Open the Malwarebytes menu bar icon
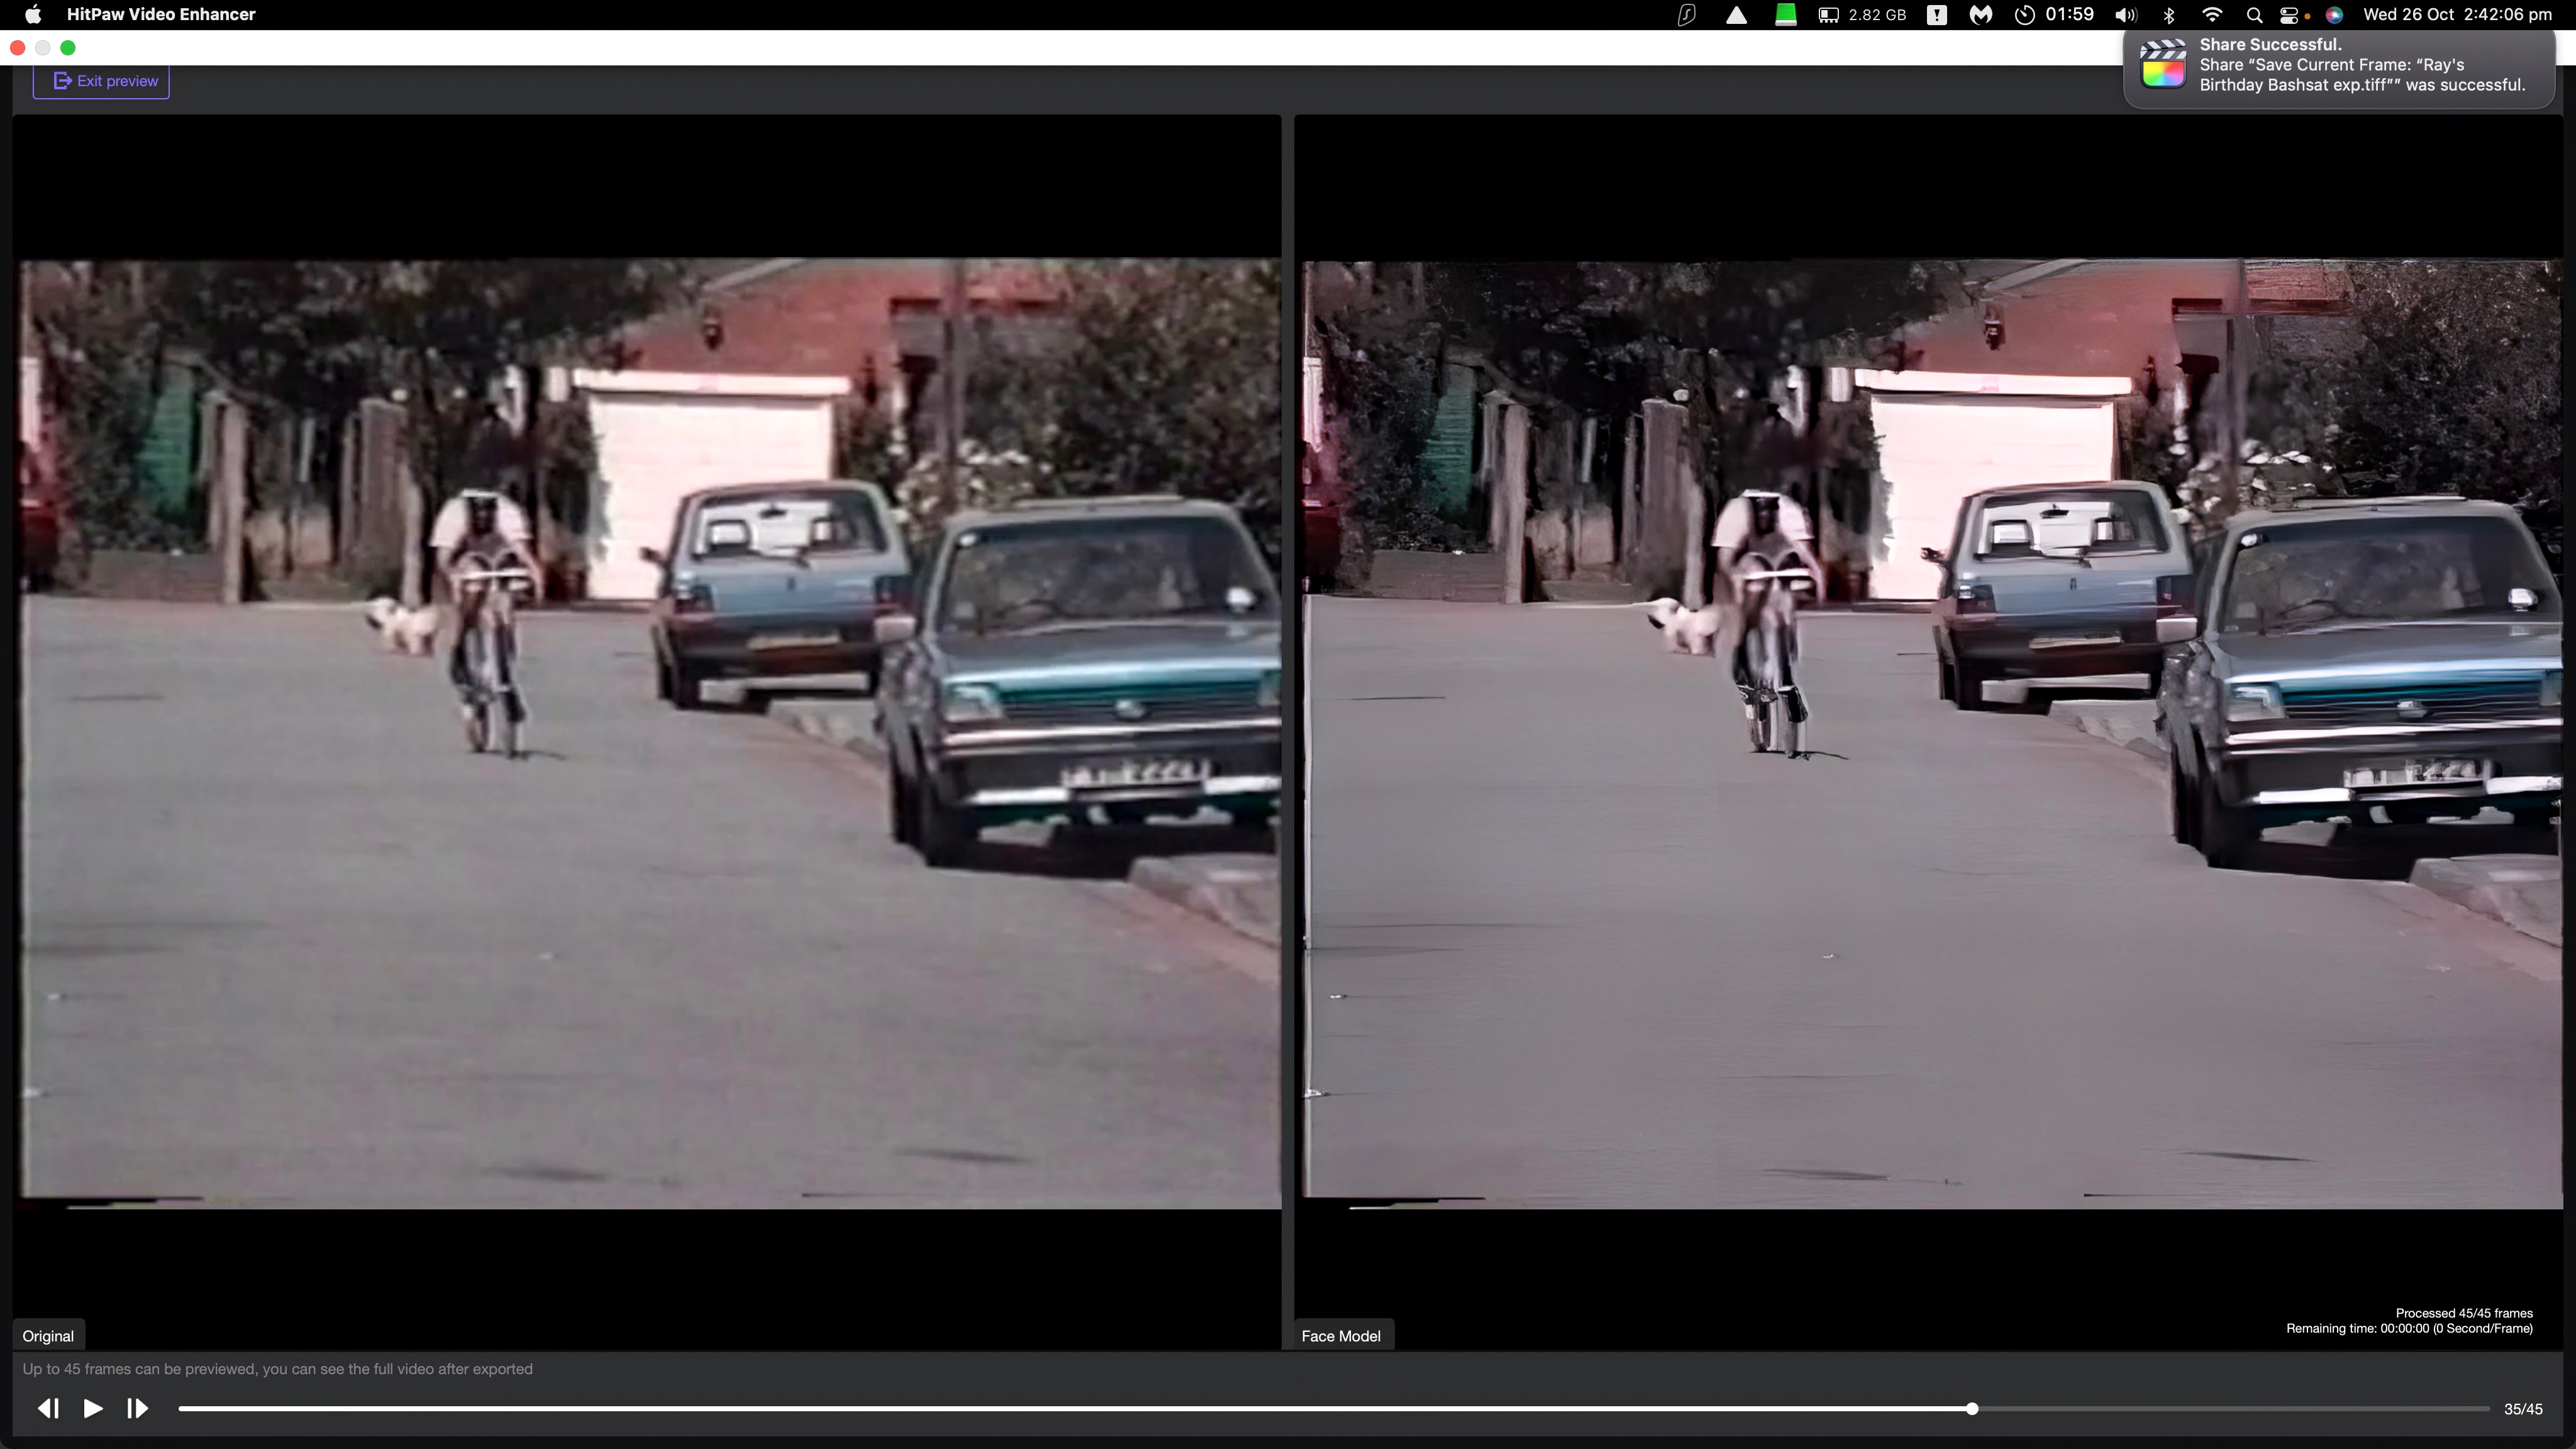This screenshot has width=2576, height=1449. [x=1980, y=14]
